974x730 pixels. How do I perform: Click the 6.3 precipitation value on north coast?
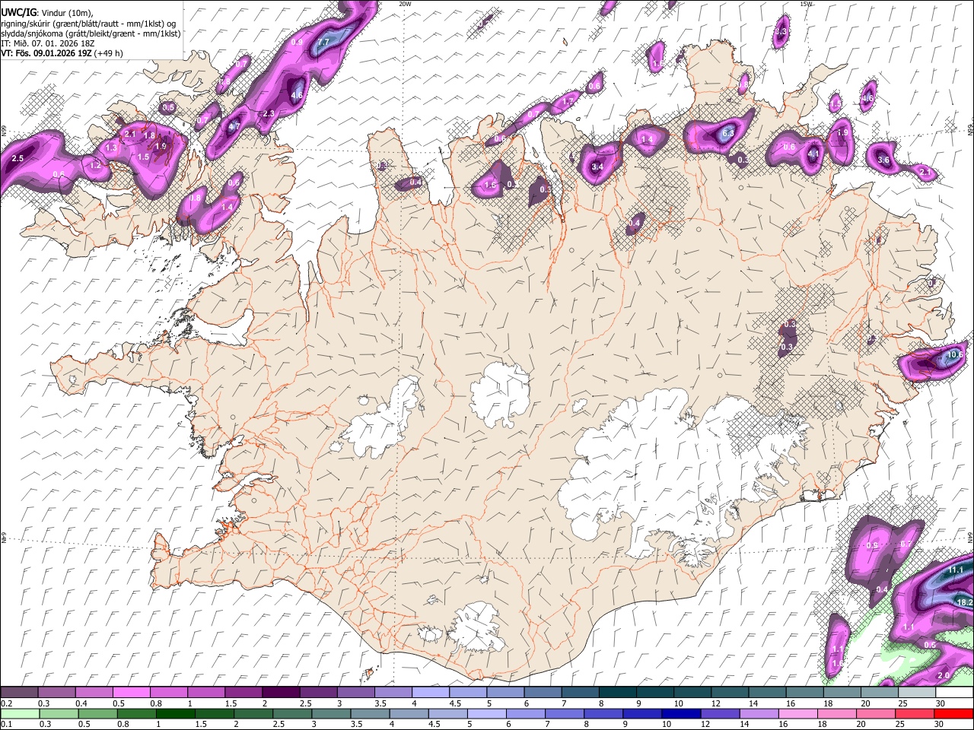point(727,134)
